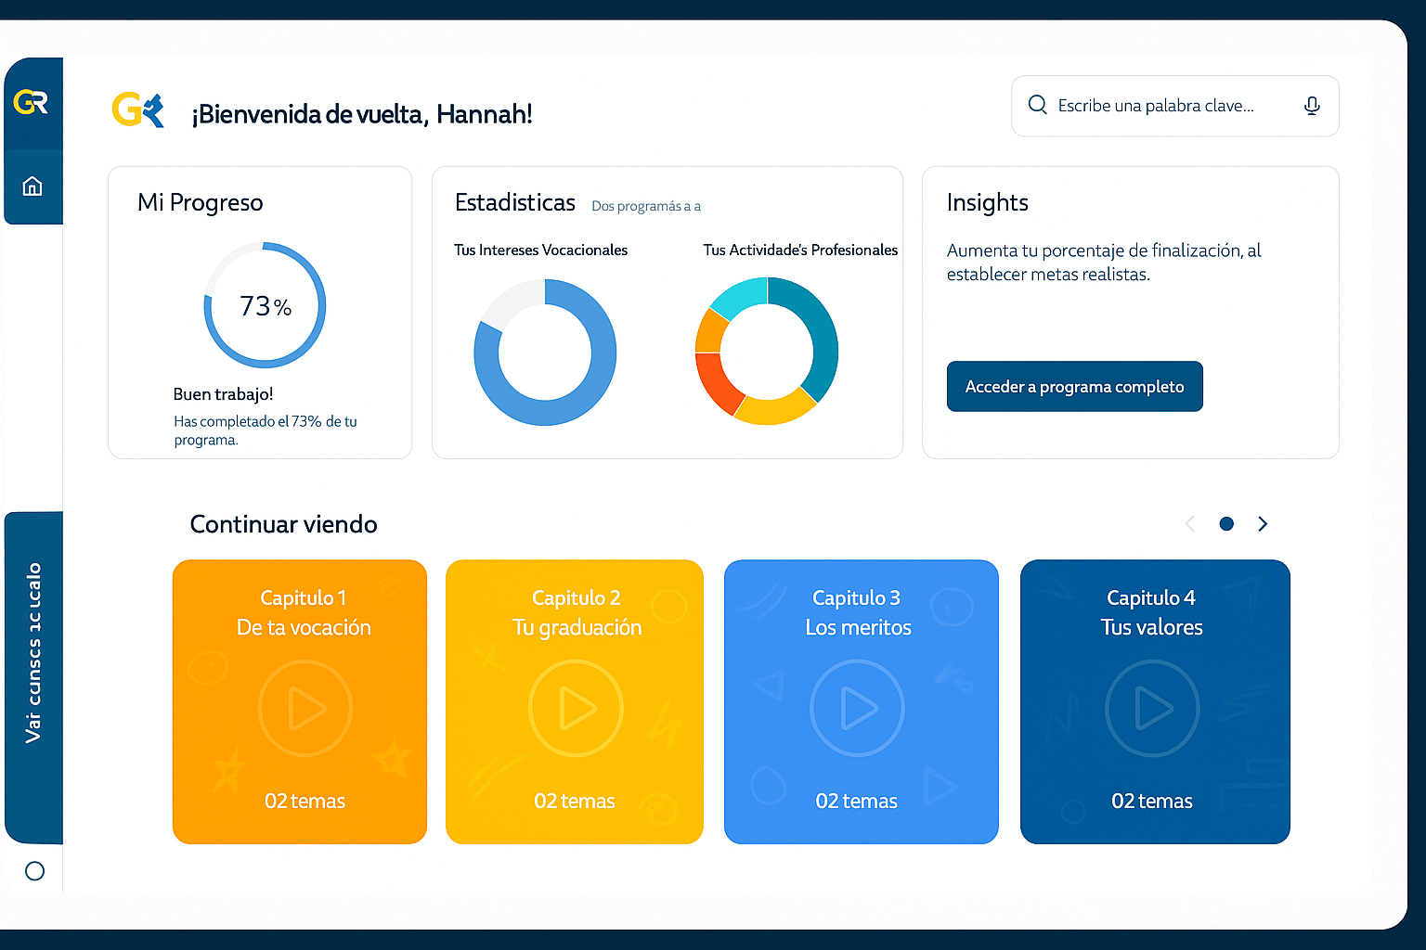The image size is (1426, 950).
Task: Click the '¡Bienvenida de vuelta, Hannah!' heading
Action: coord(362,114)
